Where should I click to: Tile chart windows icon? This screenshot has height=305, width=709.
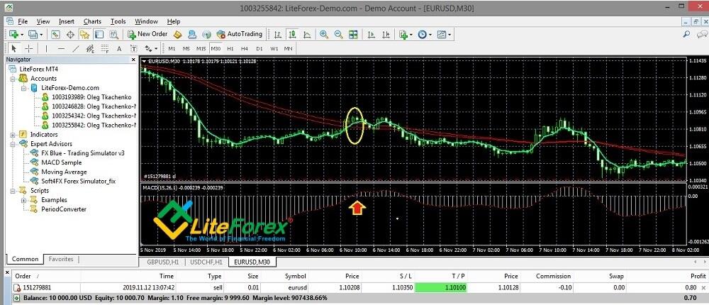tap(353, 34)
